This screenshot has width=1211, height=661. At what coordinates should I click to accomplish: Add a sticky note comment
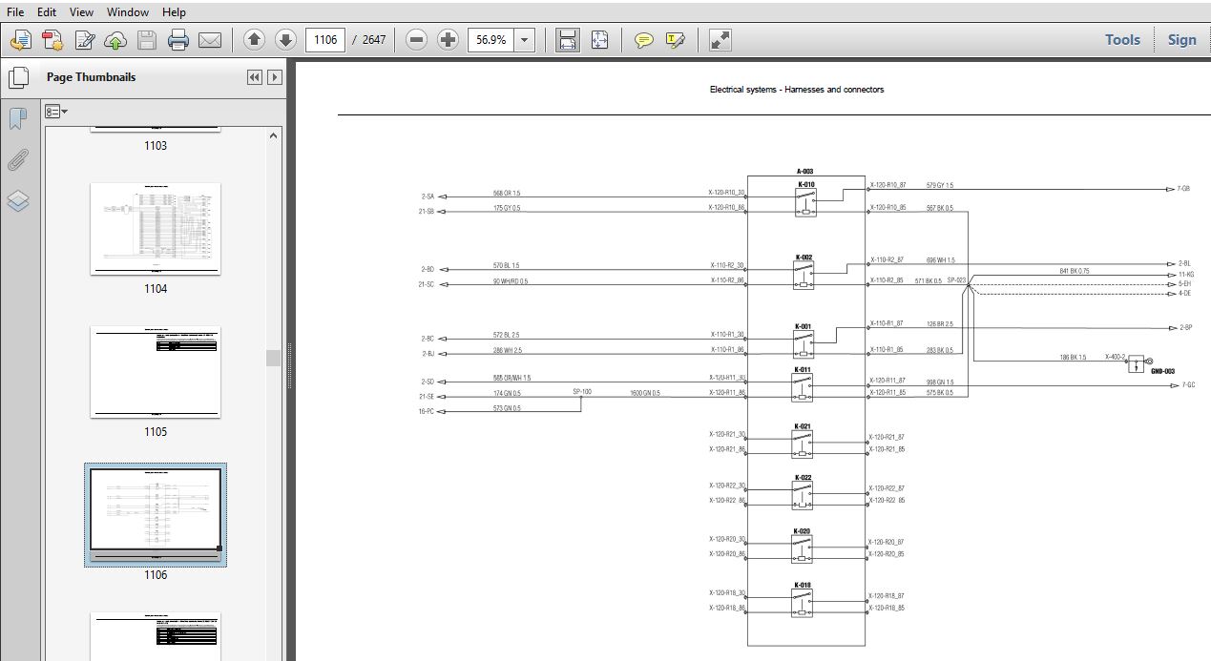(x=645, y=40)
